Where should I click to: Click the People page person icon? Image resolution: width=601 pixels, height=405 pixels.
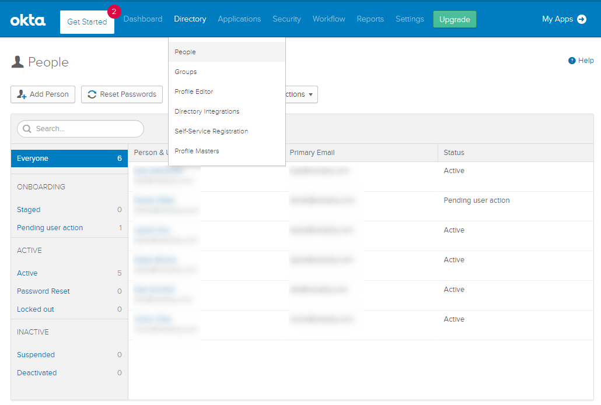[x=18, y=62]
